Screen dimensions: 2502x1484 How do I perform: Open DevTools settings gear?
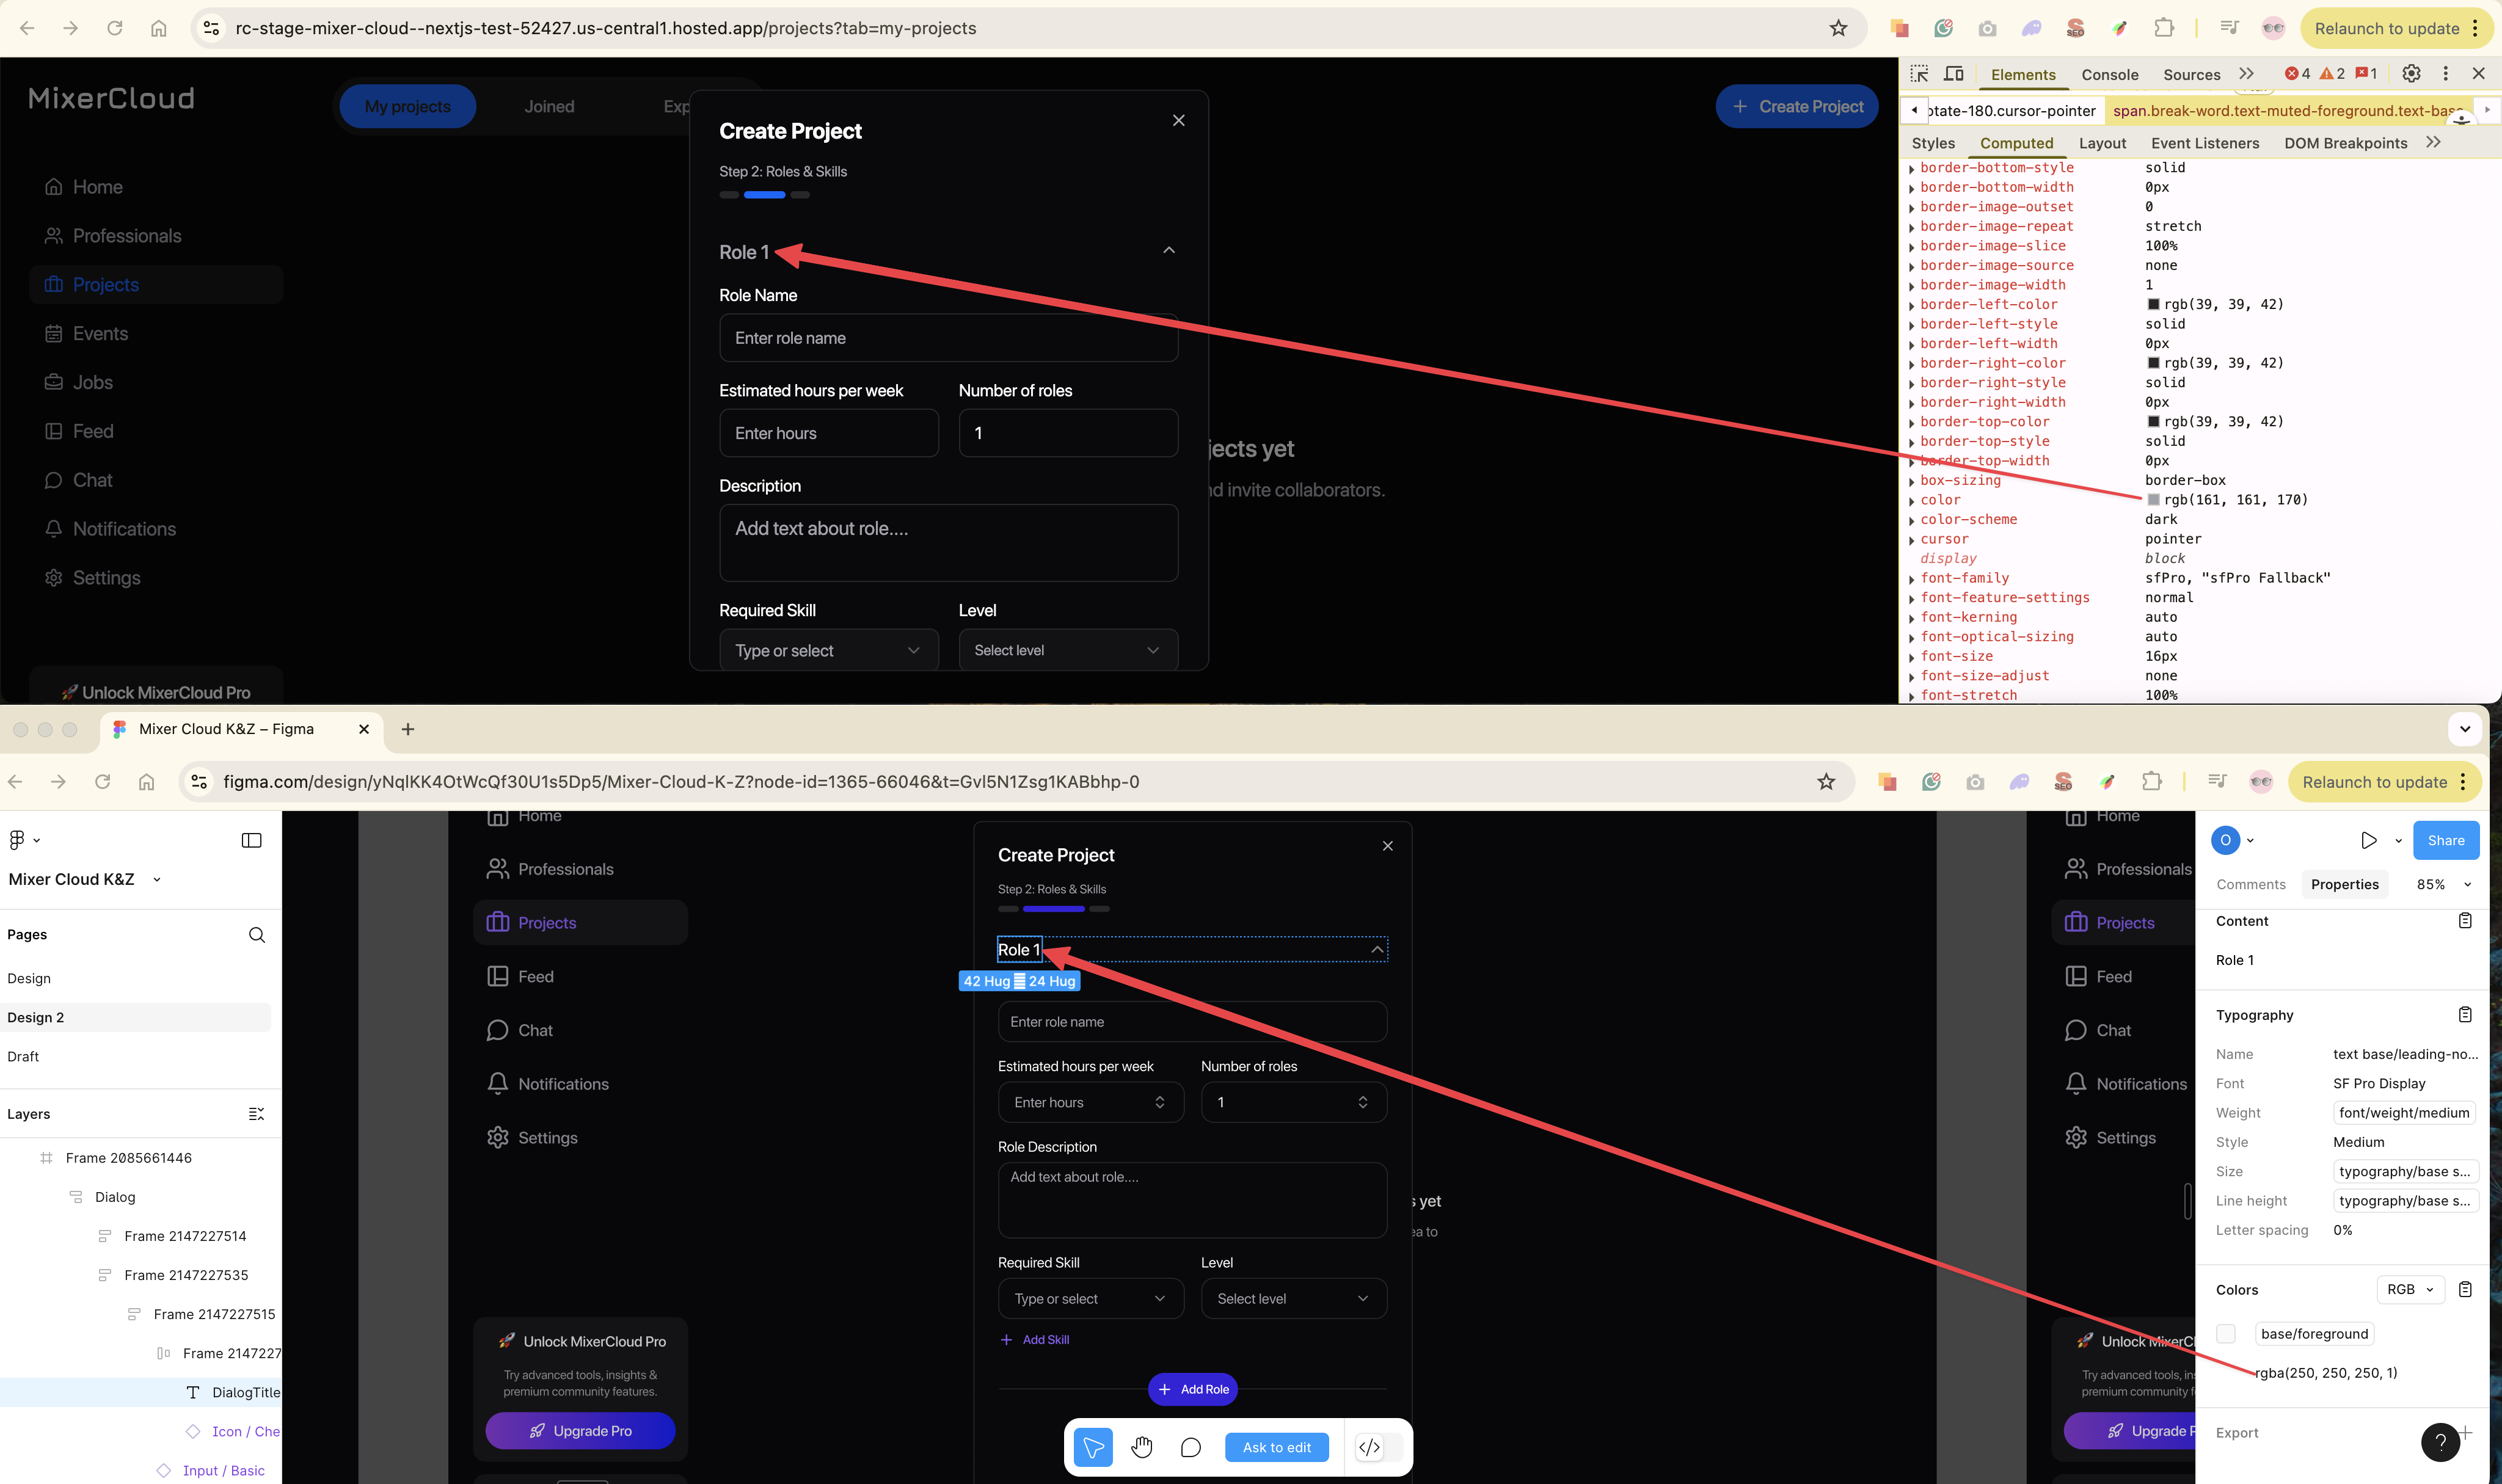click(2411, 74)
